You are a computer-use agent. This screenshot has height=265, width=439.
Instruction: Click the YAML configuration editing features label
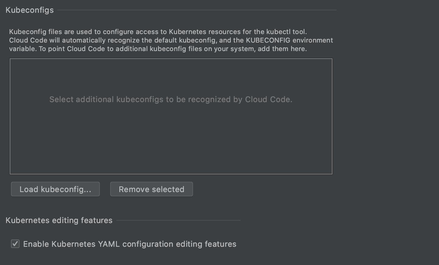[130, 244]
